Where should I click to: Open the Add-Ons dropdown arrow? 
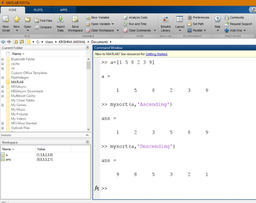pos(245,30)
